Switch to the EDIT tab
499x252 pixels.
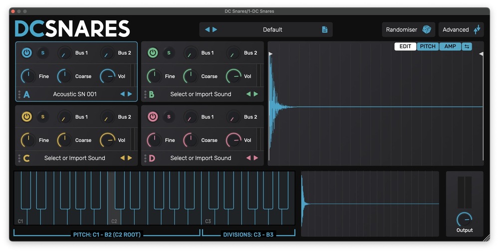[405, 46]
